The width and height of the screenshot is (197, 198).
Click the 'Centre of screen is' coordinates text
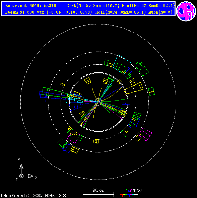[35, 195]
